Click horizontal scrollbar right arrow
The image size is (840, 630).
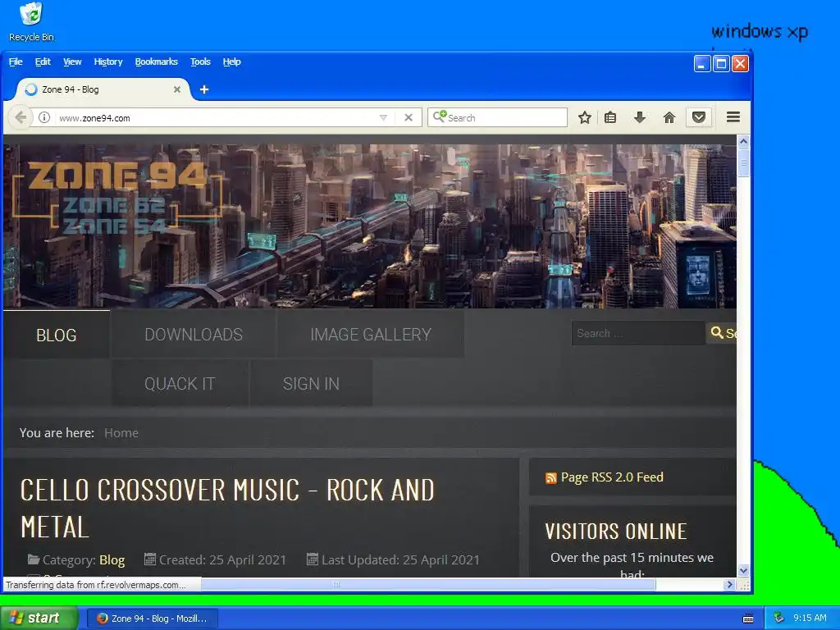point(729,584)
